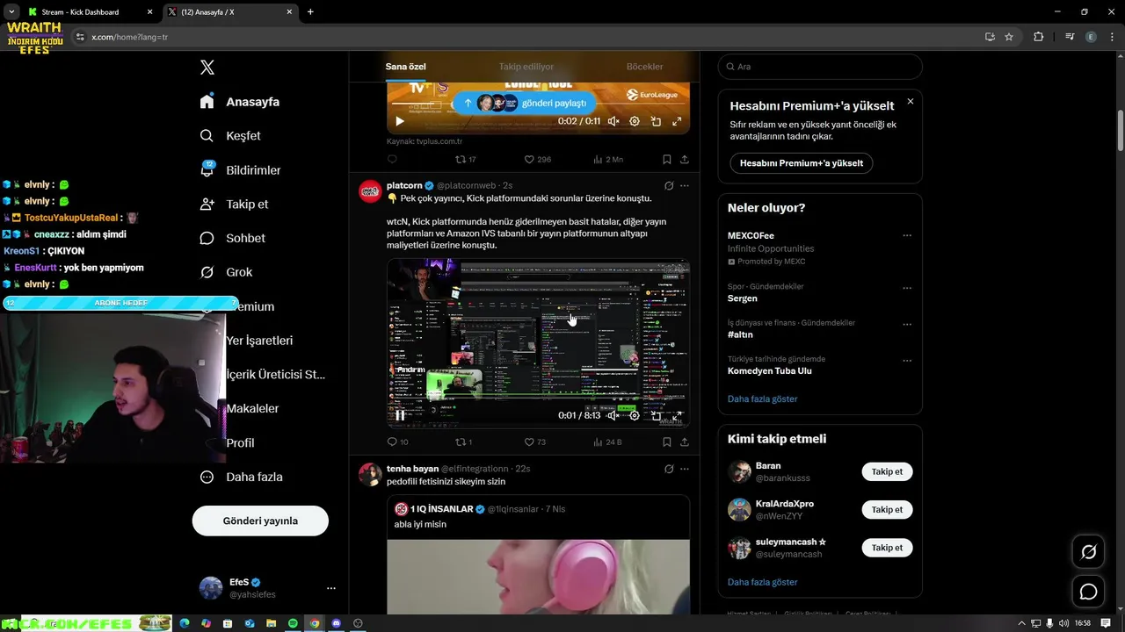The height and width of the screenshot is (632, 1125).
Task: Toggle fullscreen on EuroLeague video
Action: [677, 121]
